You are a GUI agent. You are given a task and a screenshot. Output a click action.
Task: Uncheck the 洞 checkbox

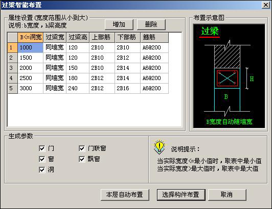pos(42,170)
